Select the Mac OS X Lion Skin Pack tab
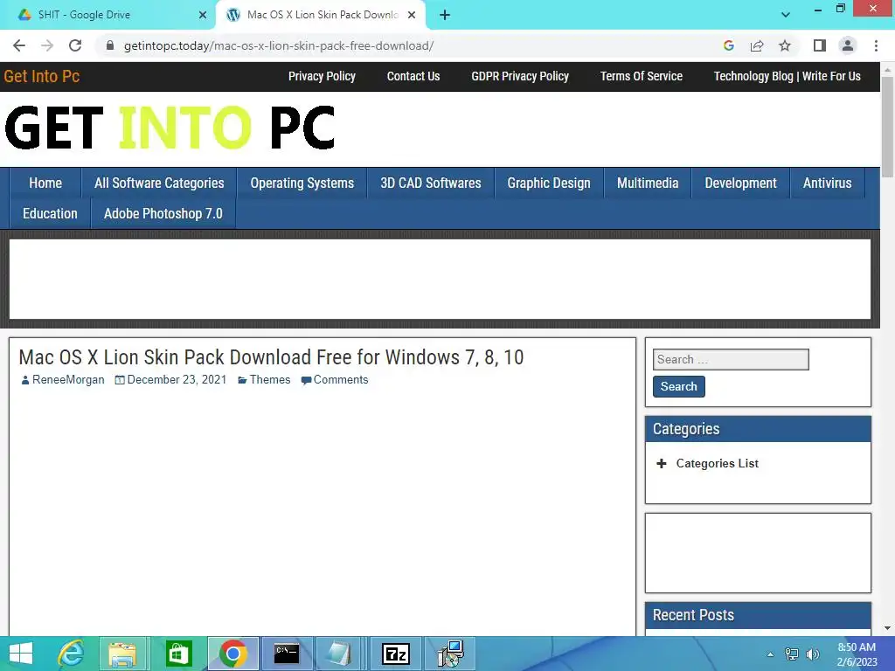895x671 pixels. click(321, 15)
